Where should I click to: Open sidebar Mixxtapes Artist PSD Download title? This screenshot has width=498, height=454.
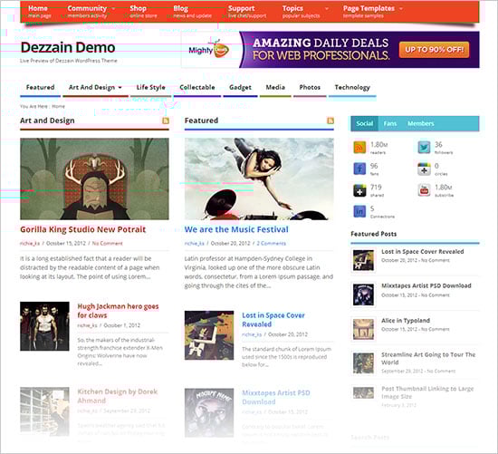(426, 285)
